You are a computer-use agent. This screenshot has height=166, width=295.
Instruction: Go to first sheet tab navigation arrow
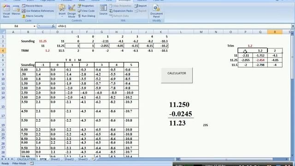tap(2, 159)
